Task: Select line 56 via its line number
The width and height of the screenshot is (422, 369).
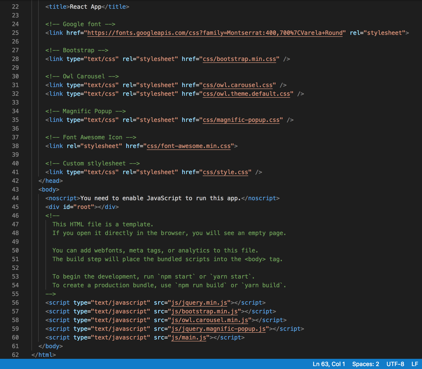Action: [15, 303]
